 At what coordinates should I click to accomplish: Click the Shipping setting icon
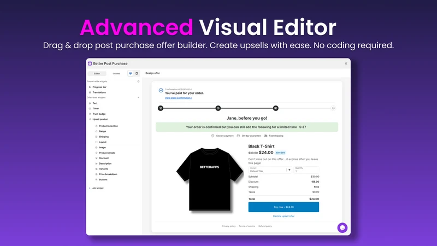pyautogui.click(x=97, y=137)
